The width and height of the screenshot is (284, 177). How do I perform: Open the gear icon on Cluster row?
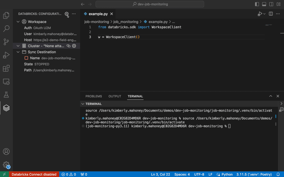pos(74,46)
